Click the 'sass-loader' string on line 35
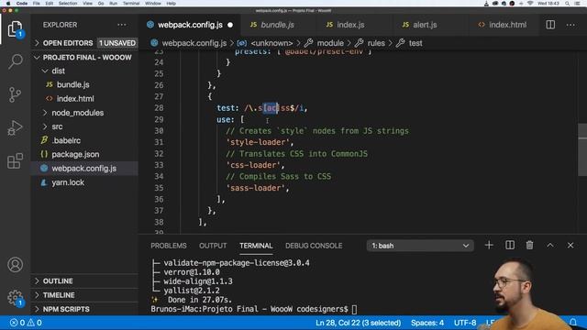Image resolution: width=587 pixels, height=330 pixels. click(256, 188)
